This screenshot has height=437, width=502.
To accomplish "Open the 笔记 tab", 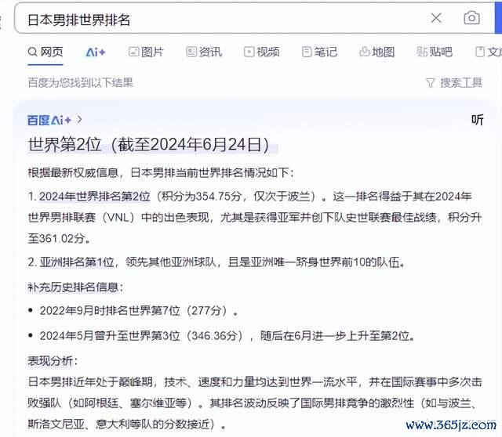I will point(319,52).
